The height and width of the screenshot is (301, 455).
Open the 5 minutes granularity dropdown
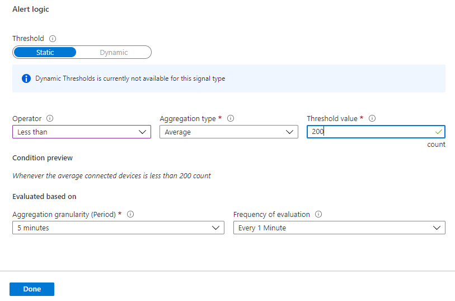[118, 228]
